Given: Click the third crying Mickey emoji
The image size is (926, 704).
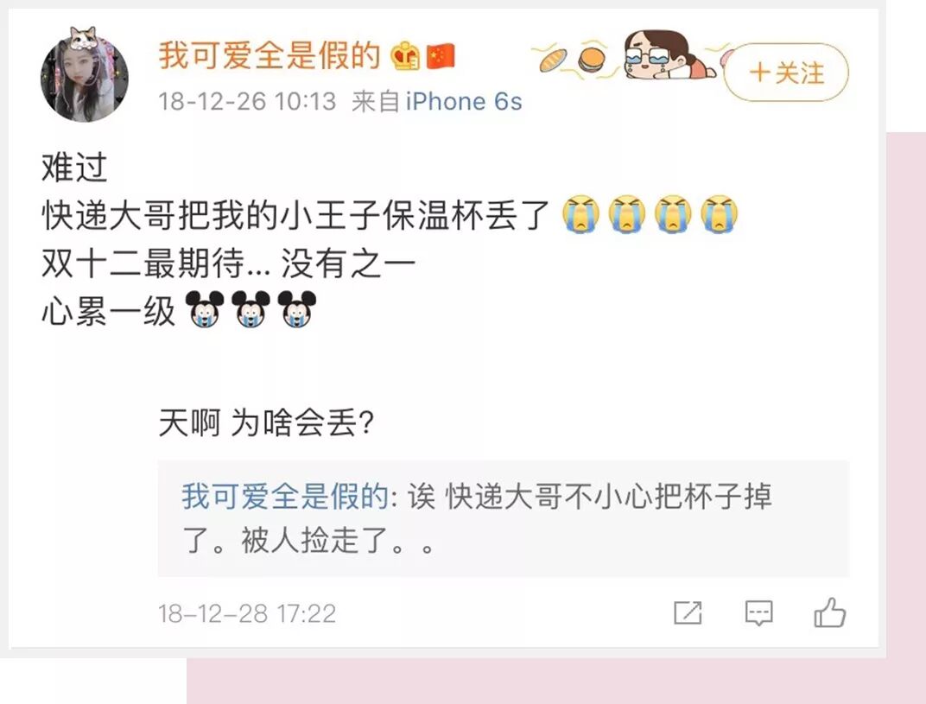Looking at the screenshot, I should [x=297, y=309].
